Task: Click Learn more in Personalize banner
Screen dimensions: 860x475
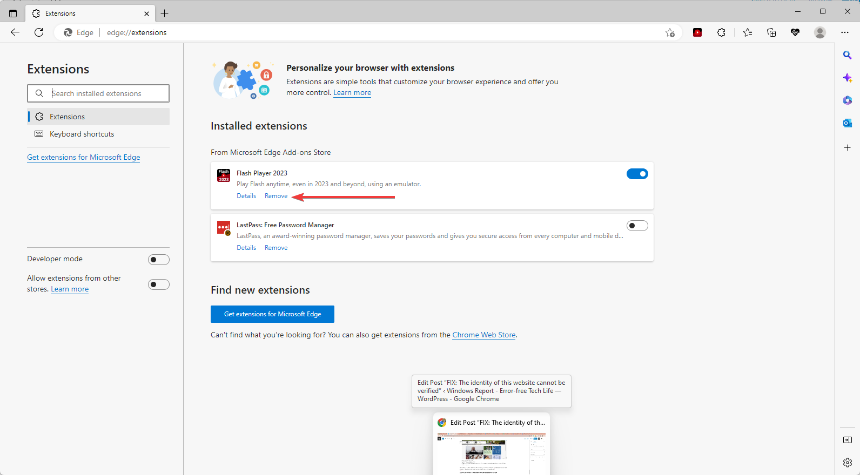Action: click(x=352, y=92)
